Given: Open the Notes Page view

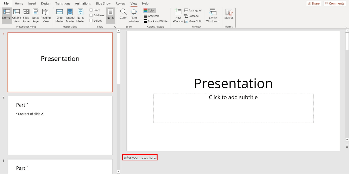Looking at the screenshot, I should pos(35,15).
